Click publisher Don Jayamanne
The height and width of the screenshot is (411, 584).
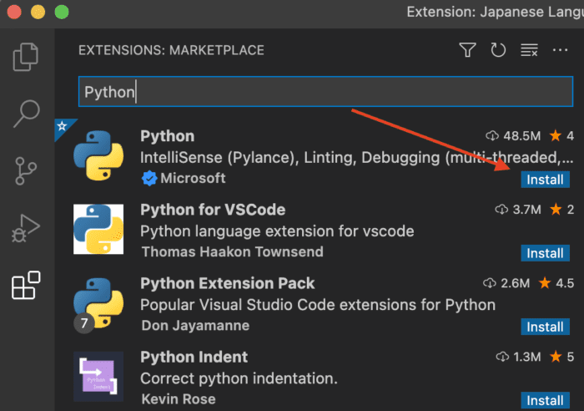point(195,326)
